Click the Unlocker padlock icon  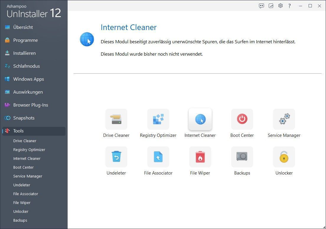coord(284,157)
